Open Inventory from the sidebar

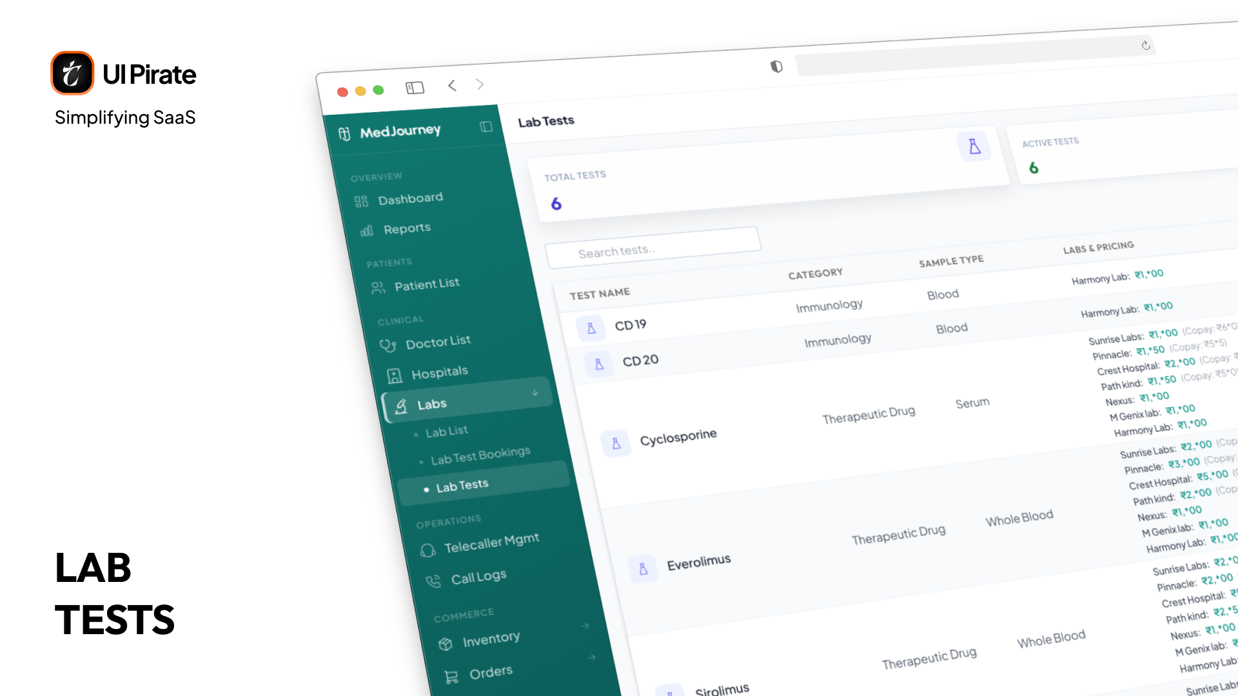click(491, 639)
